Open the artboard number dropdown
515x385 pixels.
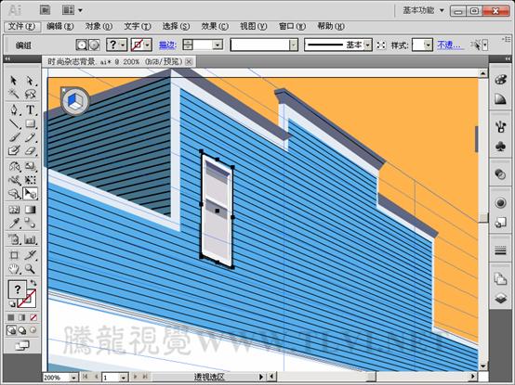124,378
